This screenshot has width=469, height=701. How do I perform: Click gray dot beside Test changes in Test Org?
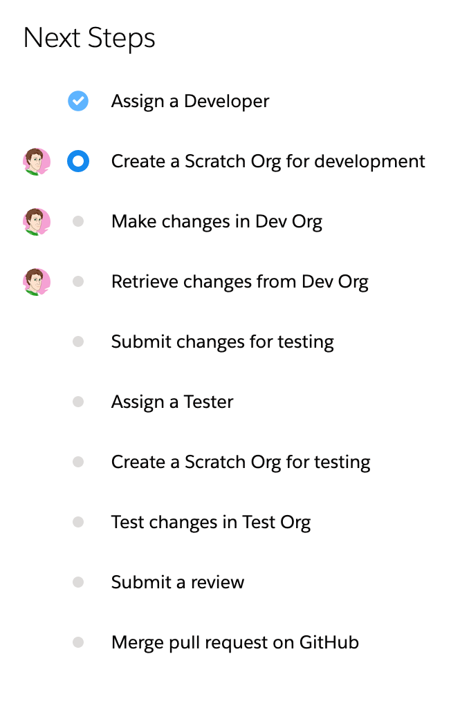[78, 522]
